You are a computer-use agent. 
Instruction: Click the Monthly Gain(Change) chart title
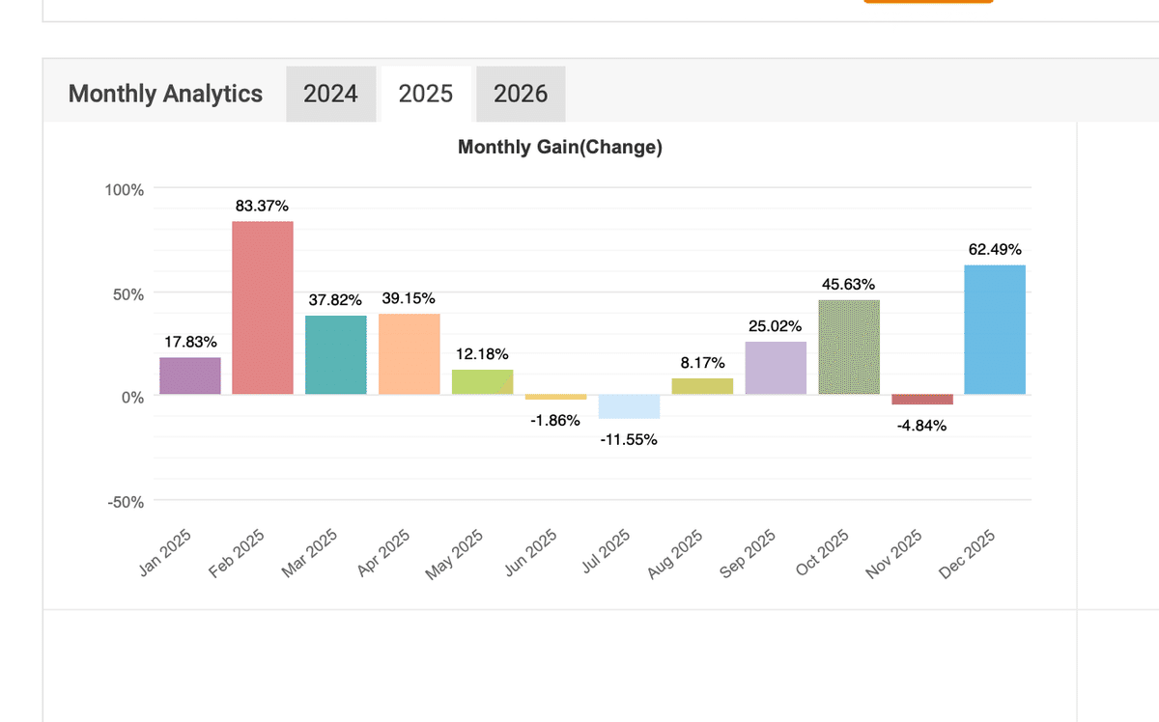560,148
